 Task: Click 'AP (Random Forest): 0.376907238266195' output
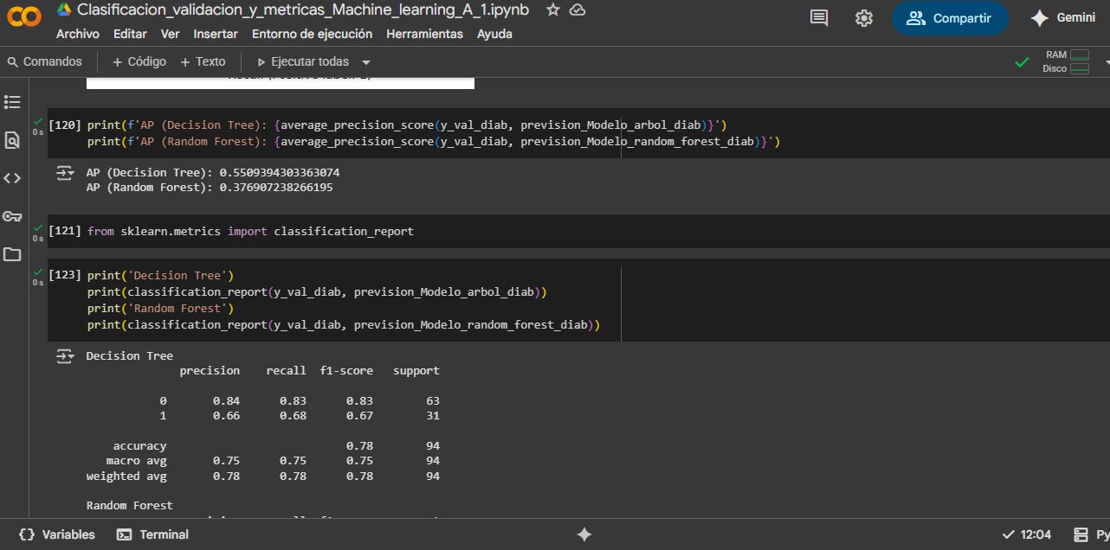[x=210, y=188]
